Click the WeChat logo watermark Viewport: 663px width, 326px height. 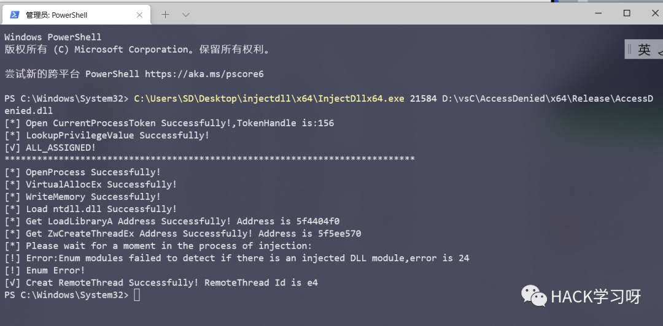pos(534,295)
